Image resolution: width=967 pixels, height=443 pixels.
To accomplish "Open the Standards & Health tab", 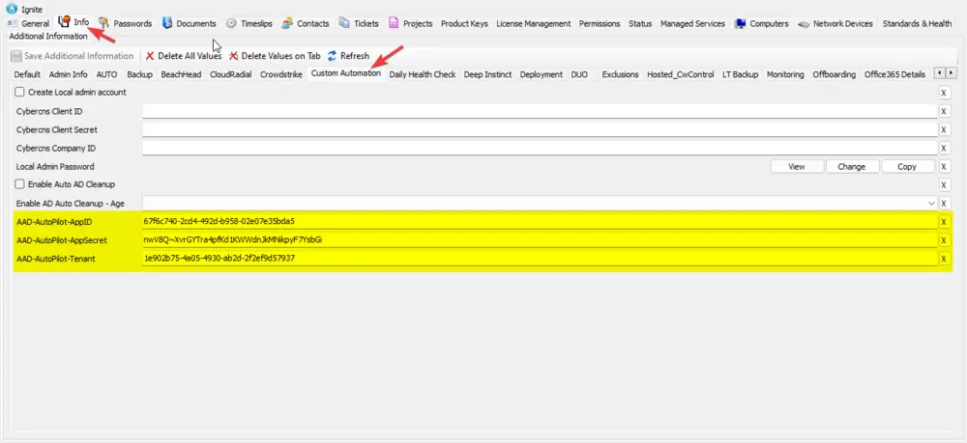I will (x=917, y=23).
